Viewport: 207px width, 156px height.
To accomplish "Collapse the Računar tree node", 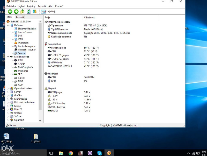I will pos(8,25).
